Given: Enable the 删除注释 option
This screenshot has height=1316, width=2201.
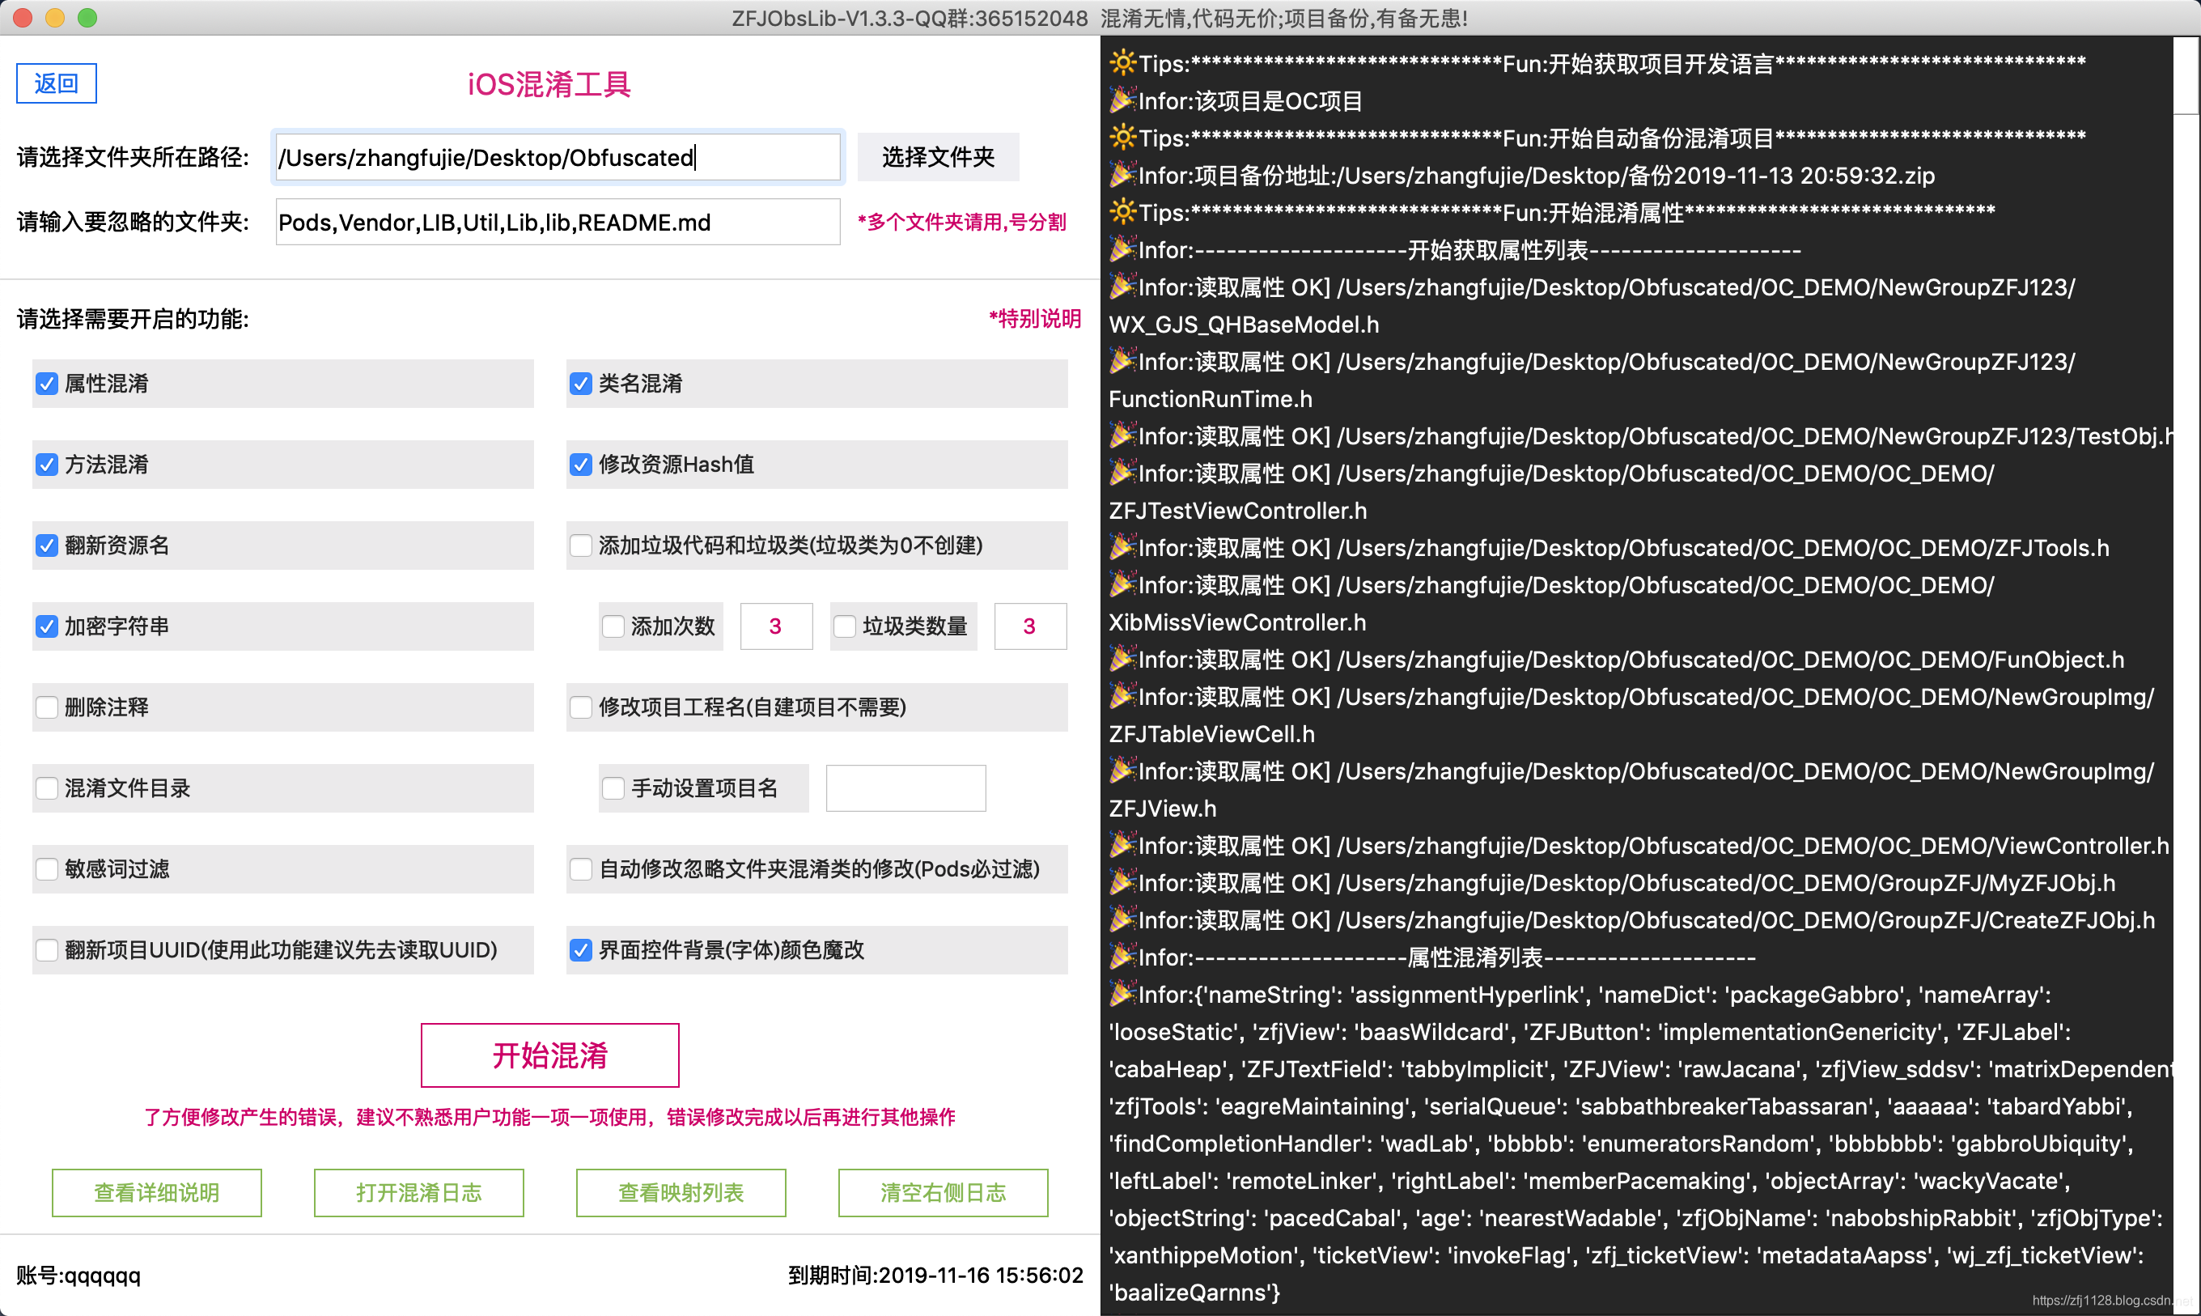Looking at the screenshot, I should [47, 707].
